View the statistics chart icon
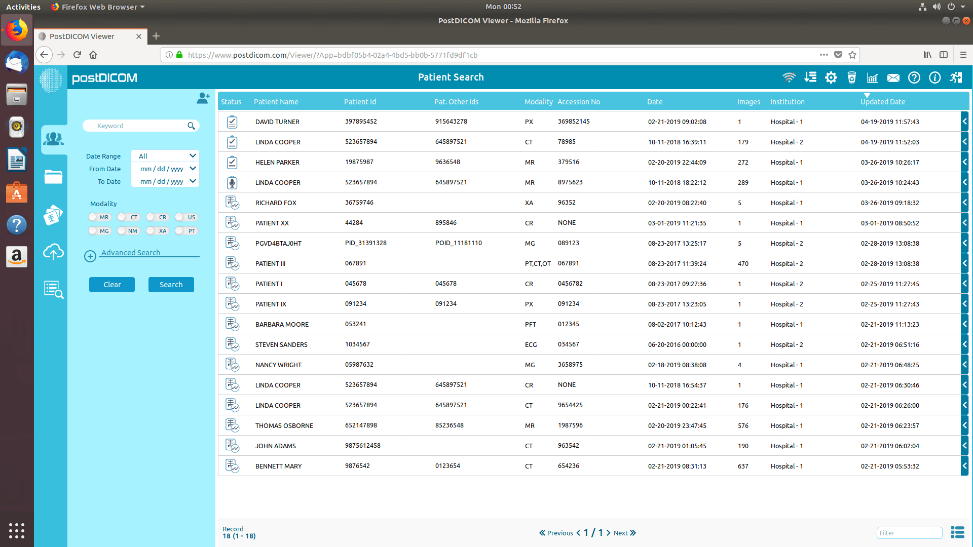Image resolution: width=973 pixels, height=547 pixels. (x=872, y=77)
